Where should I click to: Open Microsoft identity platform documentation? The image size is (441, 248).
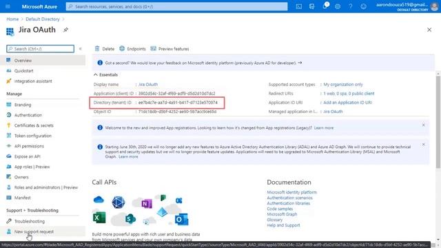point(291,192)
